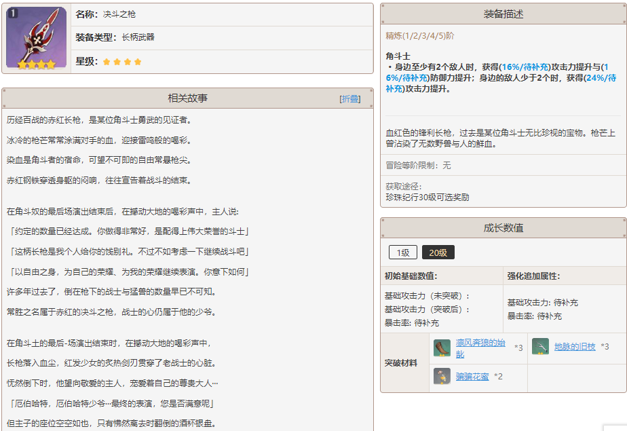The image size is (627, 431).
Task: Click the 冒险等阶限制：无 line
Action: coord(418,165)
